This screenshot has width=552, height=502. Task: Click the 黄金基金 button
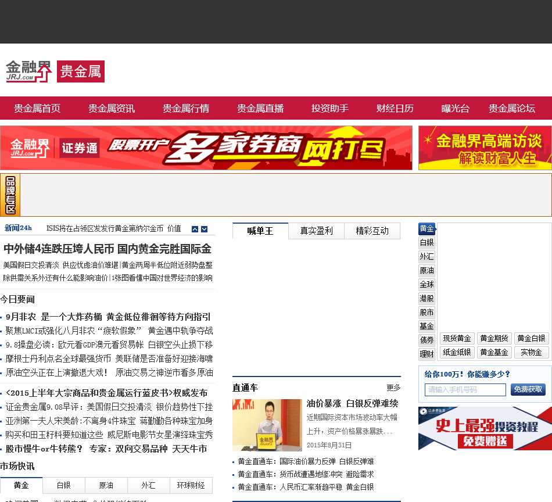pyautogui.click(x=494, y=352)
